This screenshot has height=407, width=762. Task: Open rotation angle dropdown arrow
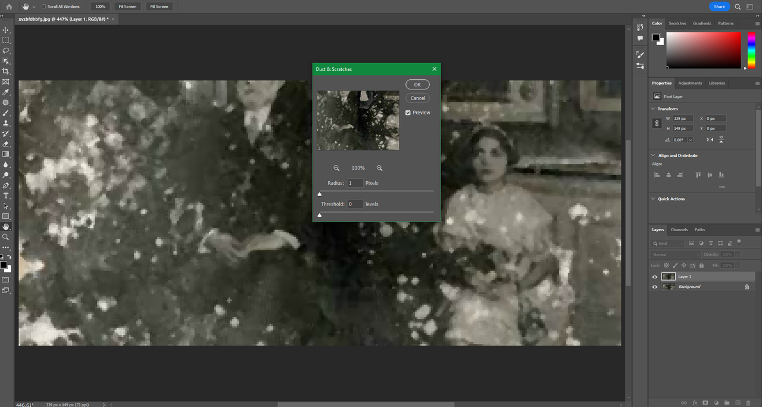(x=690, y=140)
